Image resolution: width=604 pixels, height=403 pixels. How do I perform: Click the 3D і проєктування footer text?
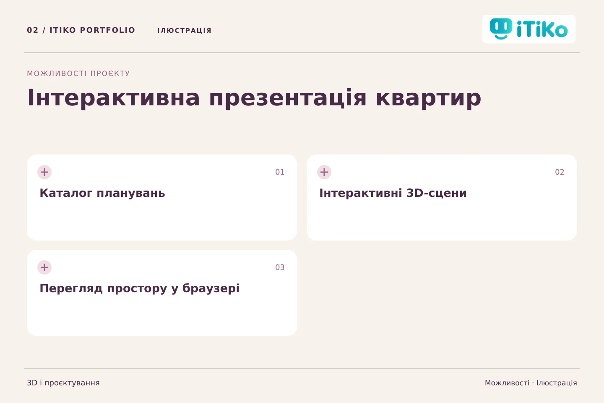point(63,383)
